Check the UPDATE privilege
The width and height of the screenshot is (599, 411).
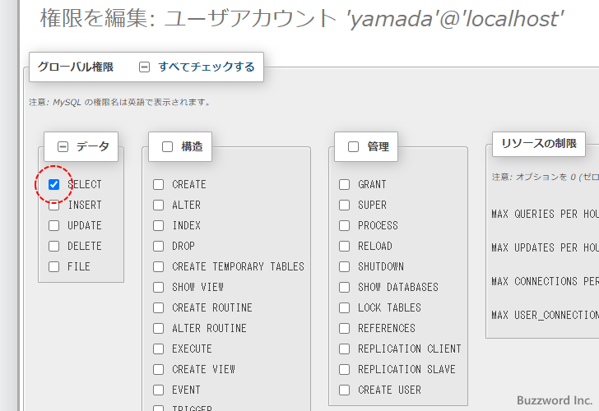coord(54,226)
